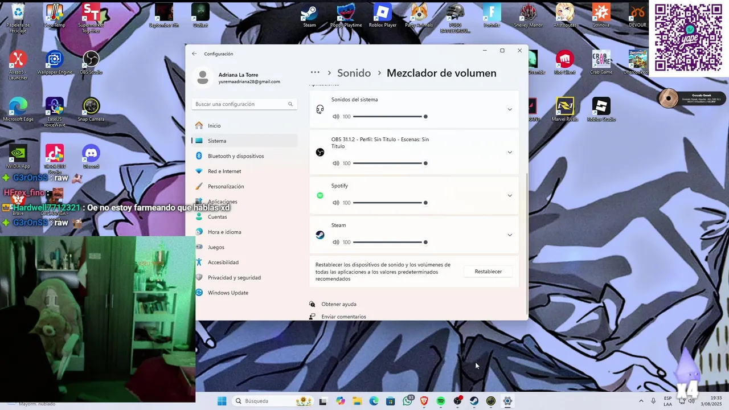This screenshot has width=729, height=410.
Task: Select Inicio in the settings sidebar
Action: click(x=244, y=126)
